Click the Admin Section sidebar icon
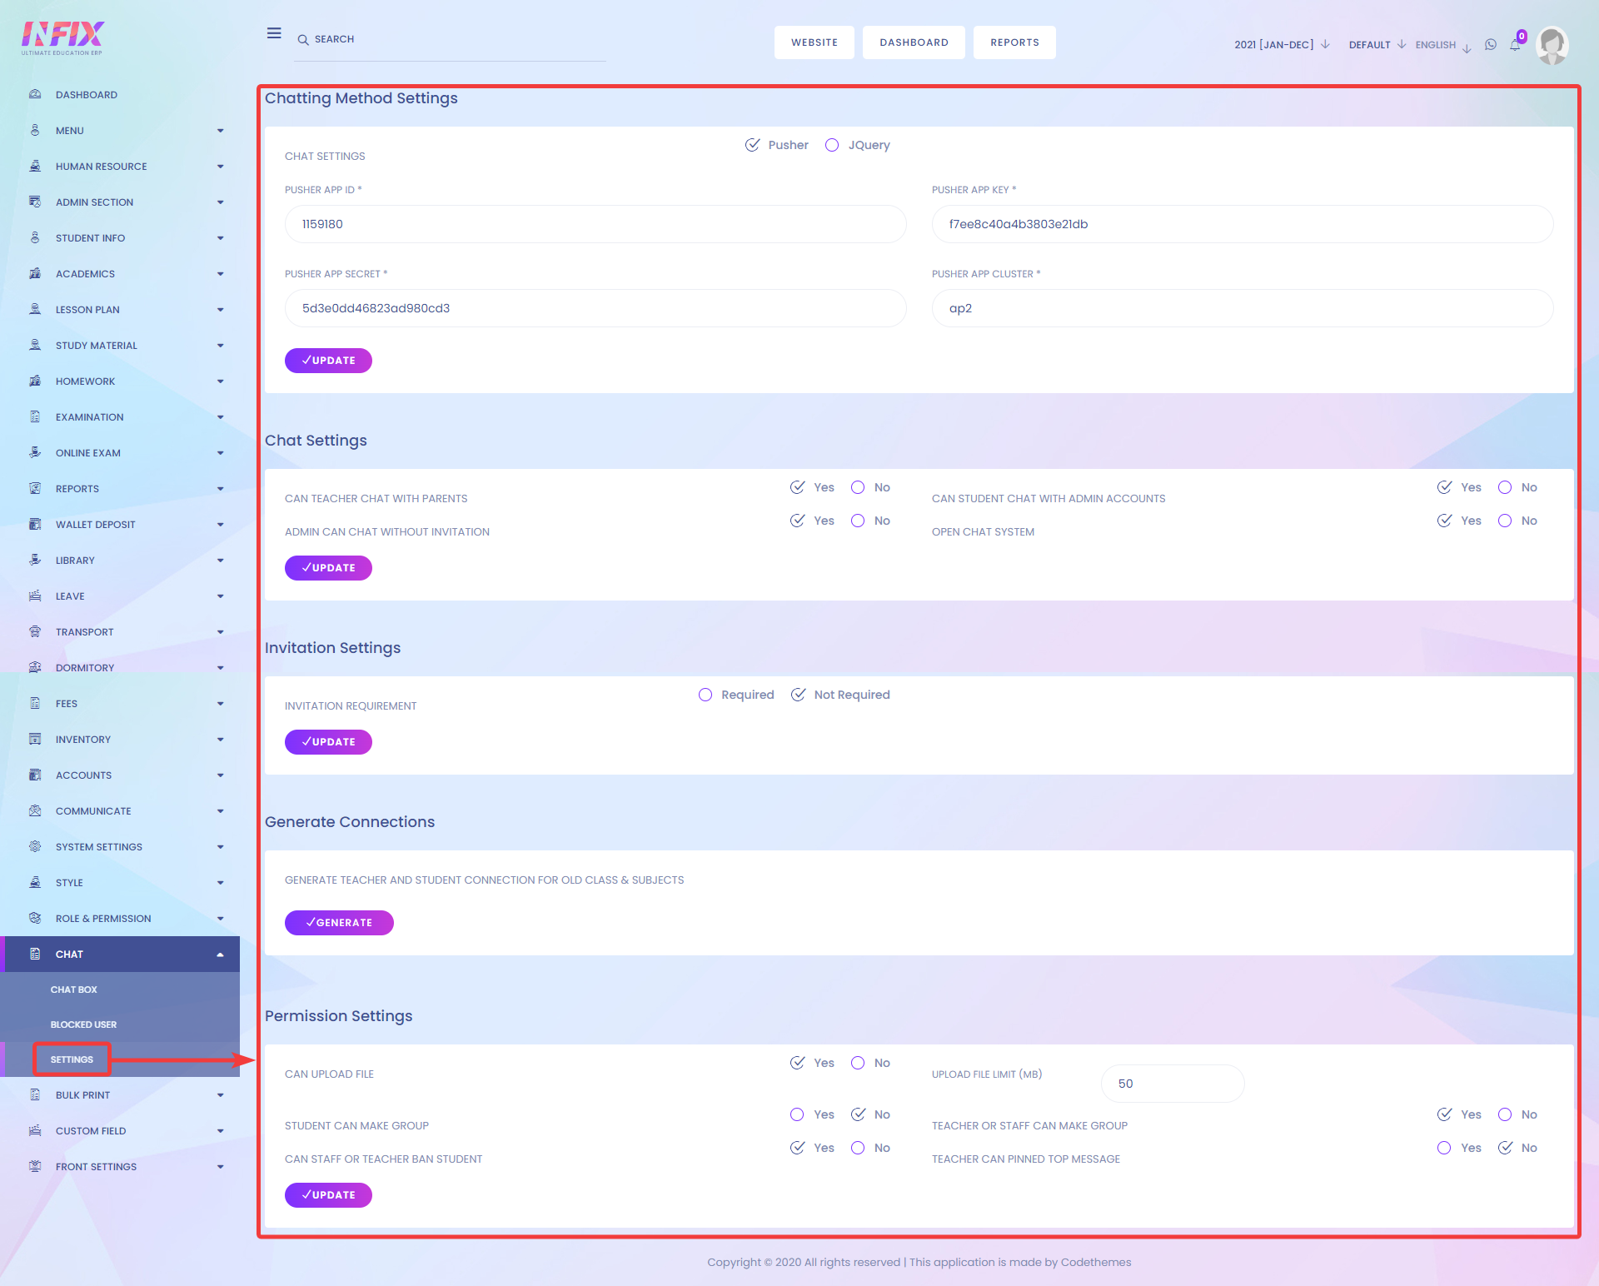This screenshot has width=1599, height=1286. coord(35,202)
